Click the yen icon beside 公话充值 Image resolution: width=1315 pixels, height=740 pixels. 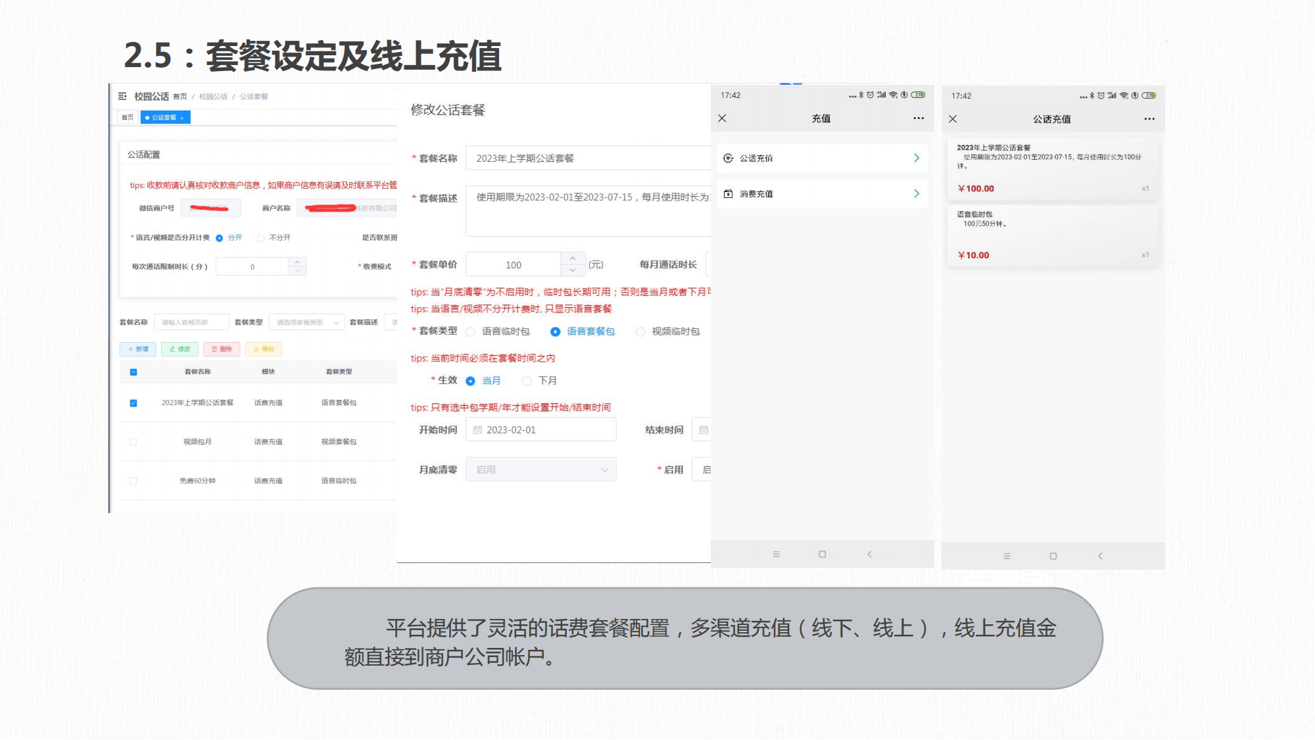pos(729,159)
